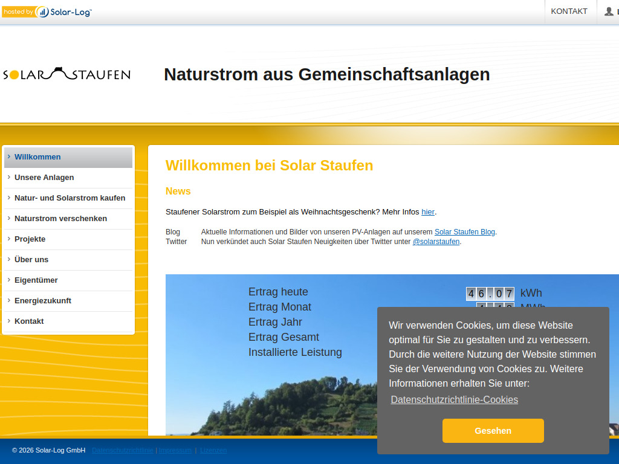Image resolution: width=619 pixels, height=464 pixels.
Task: Open the "Solar Staufen Blog" link
Action: 464,231
